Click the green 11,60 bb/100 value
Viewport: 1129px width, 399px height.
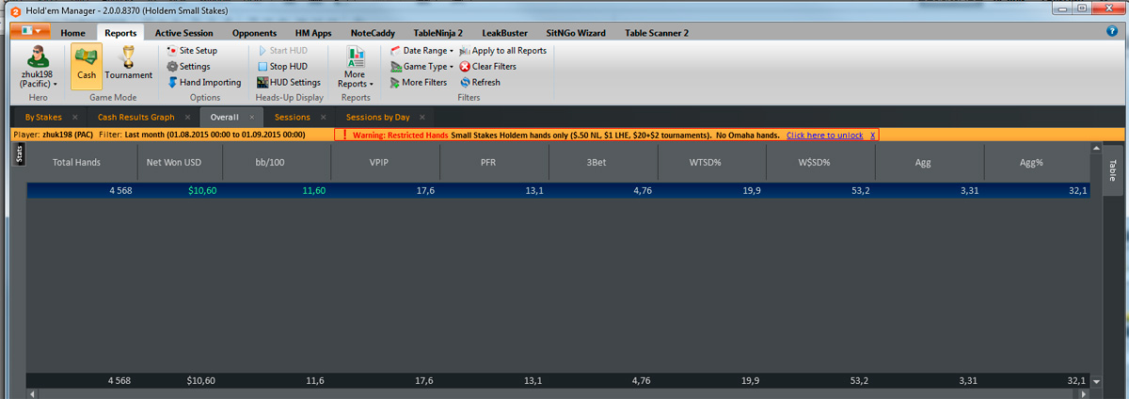pos(313,190)
